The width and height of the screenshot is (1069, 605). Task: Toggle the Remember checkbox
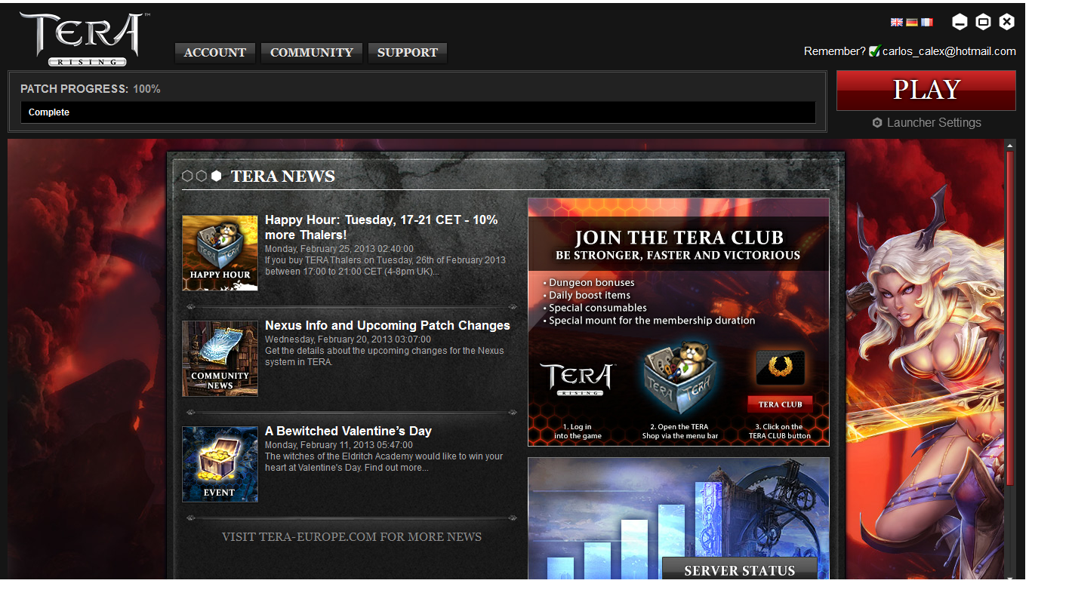coord(874,51)
